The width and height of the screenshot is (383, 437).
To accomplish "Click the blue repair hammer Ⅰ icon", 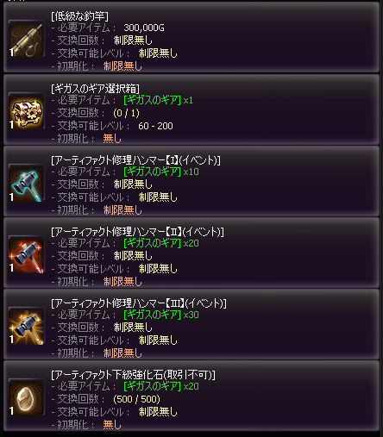I will [26, 184].
